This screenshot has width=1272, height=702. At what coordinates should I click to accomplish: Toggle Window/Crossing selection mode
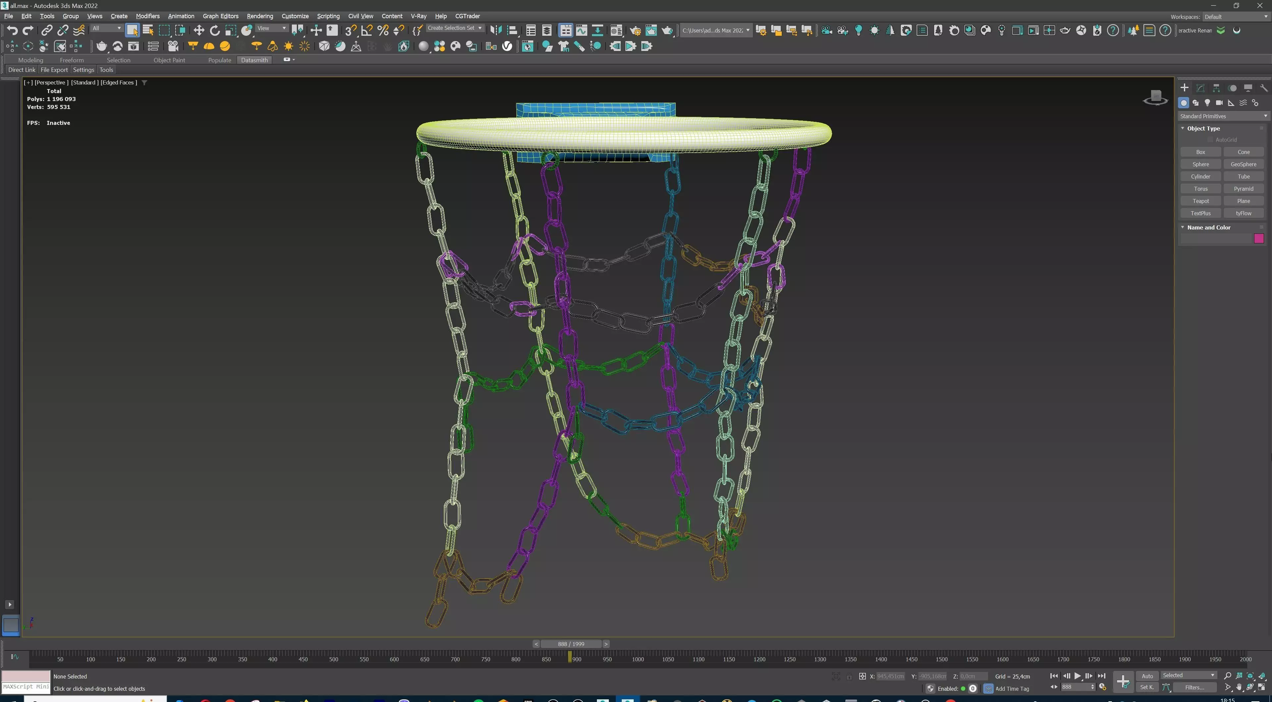[180, 30]
